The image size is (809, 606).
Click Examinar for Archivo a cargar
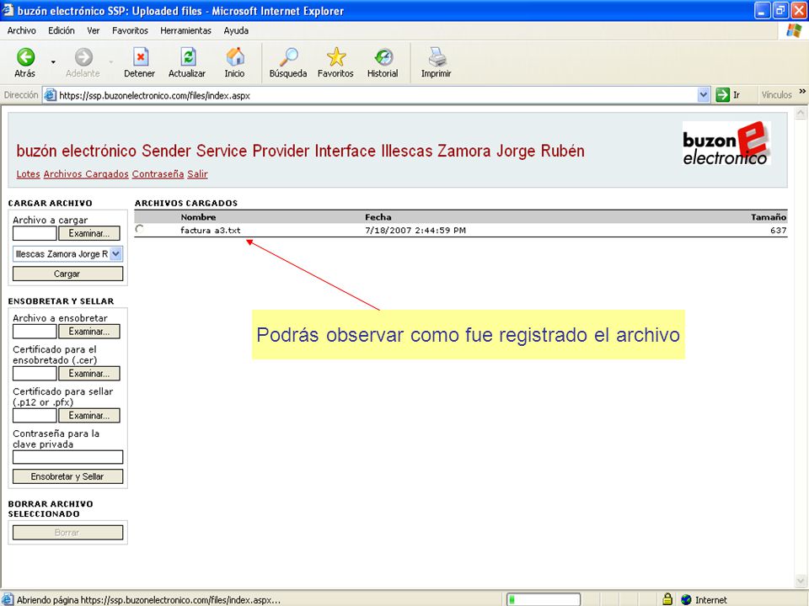tap(88, 233)
